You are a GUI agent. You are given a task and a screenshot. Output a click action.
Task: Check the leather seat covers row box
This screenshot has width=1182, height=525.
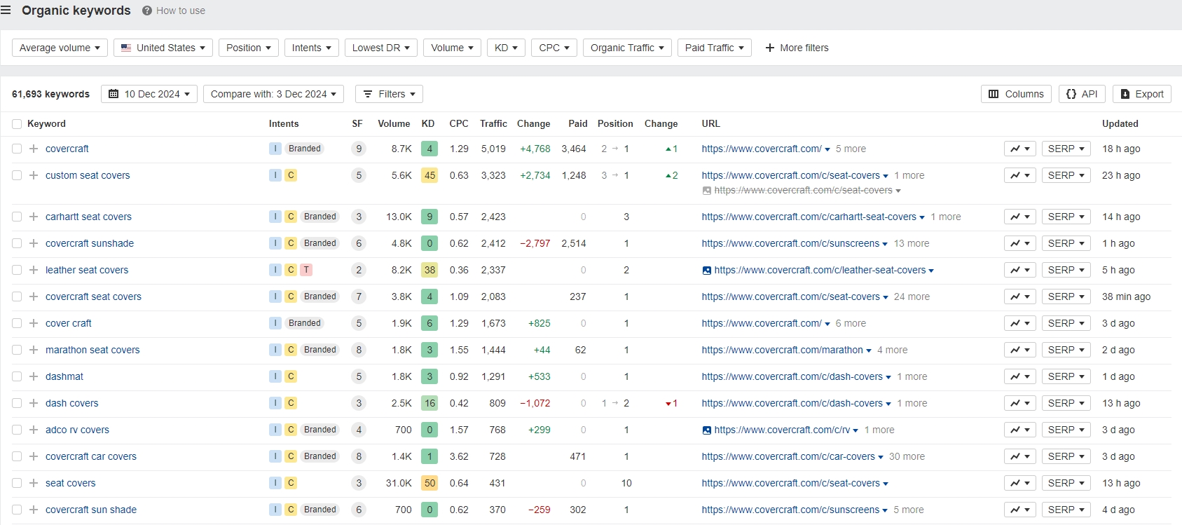(x=17, y=270)
